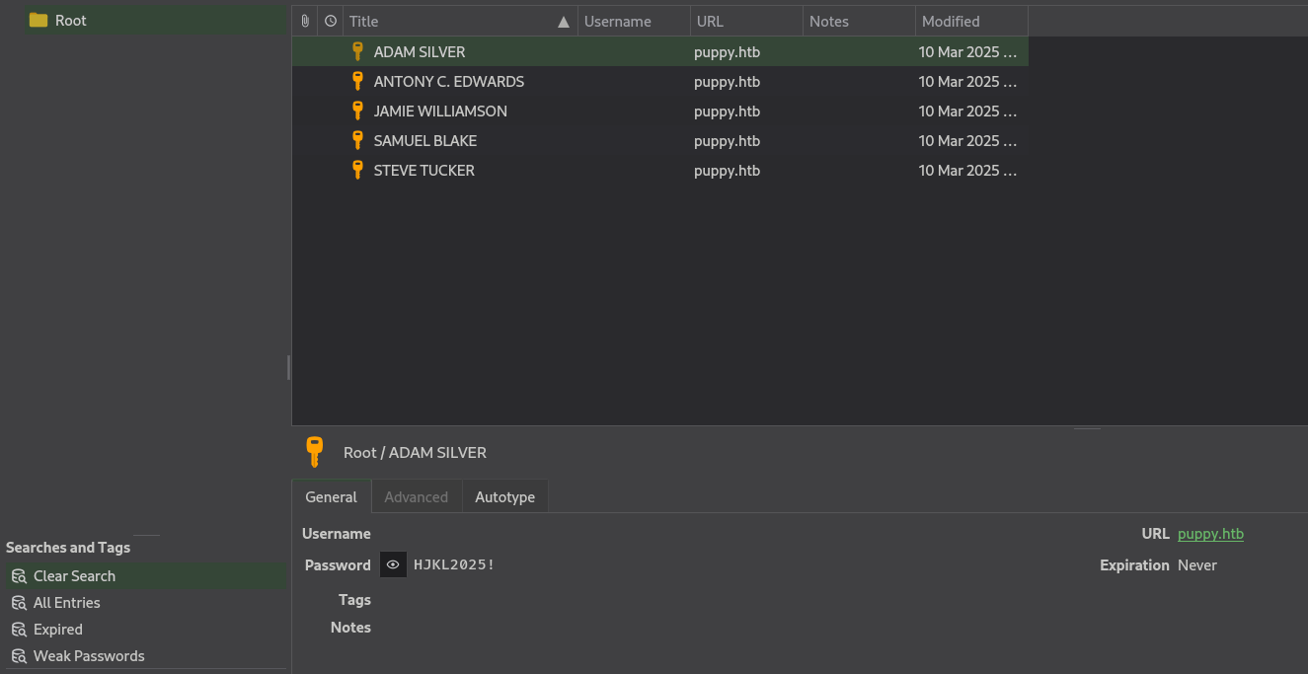Click the key icon beside SAMUEL BLAKE

357,140
